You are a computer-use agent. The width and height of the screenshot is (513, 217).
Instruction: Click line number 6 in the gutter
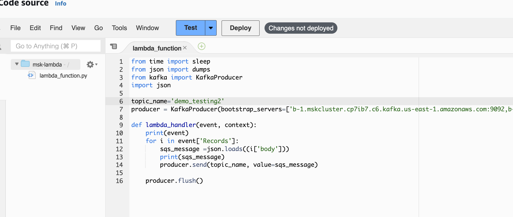(121, 101)
